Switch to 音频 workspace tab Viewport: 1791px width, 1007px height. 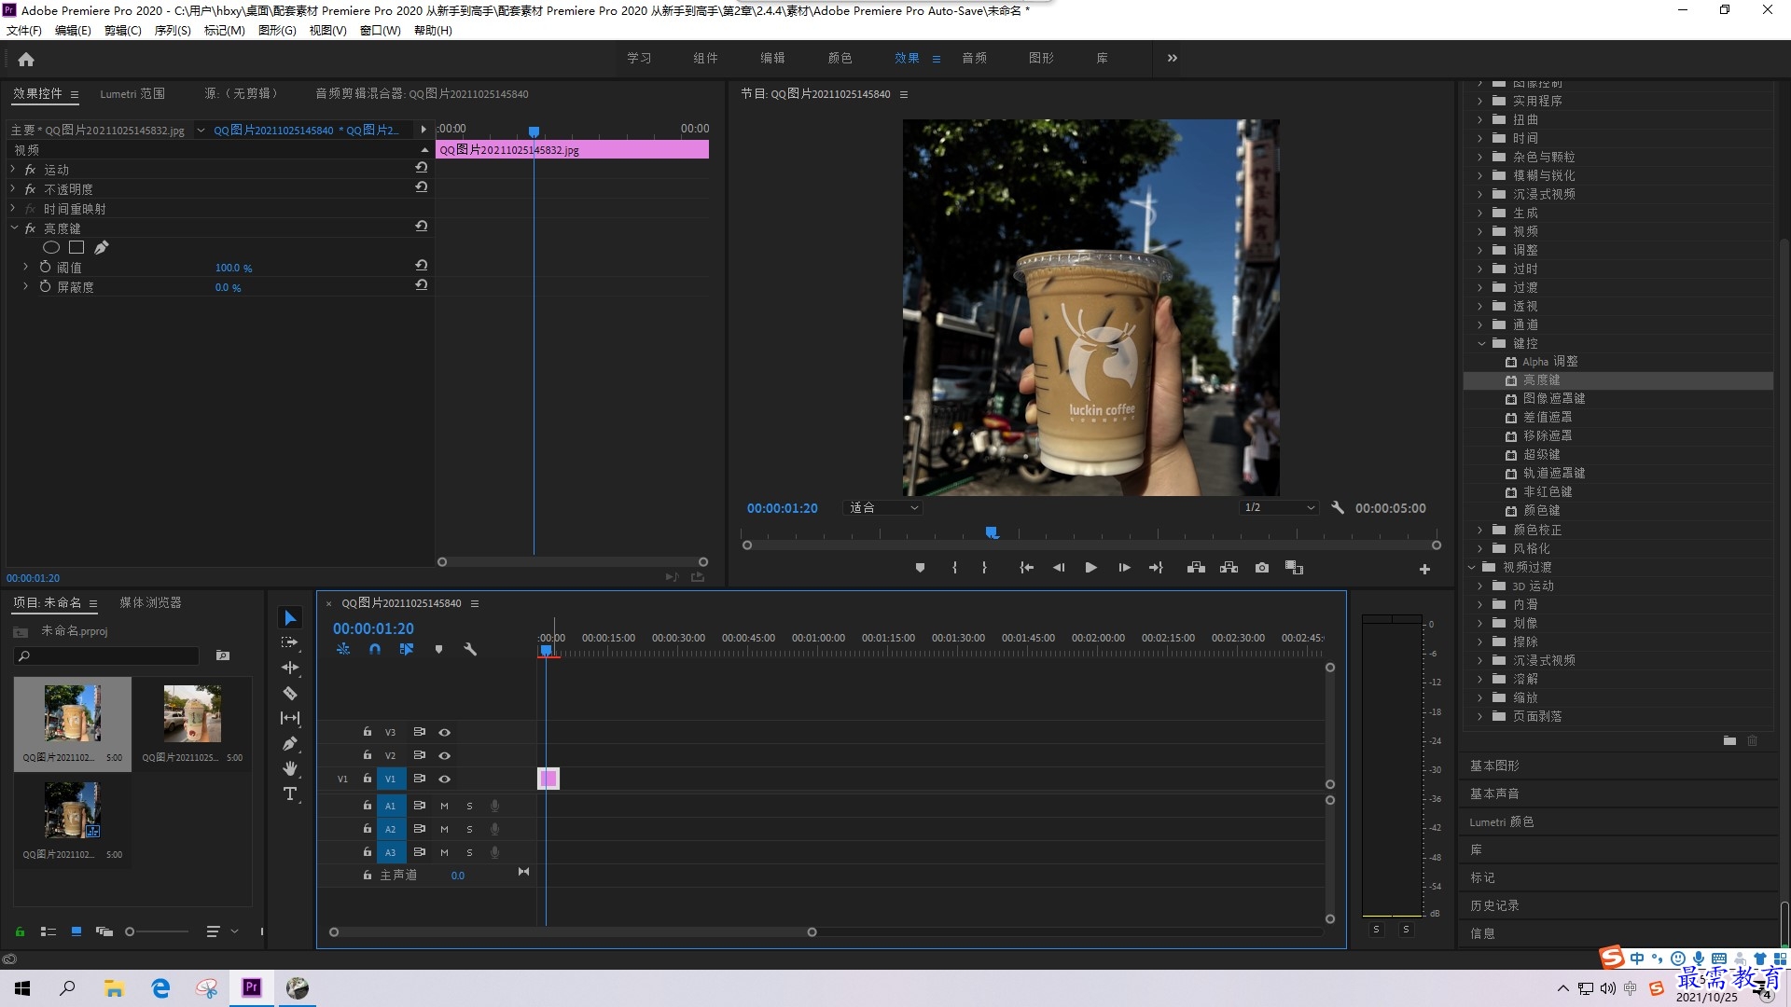coord(975,59)
